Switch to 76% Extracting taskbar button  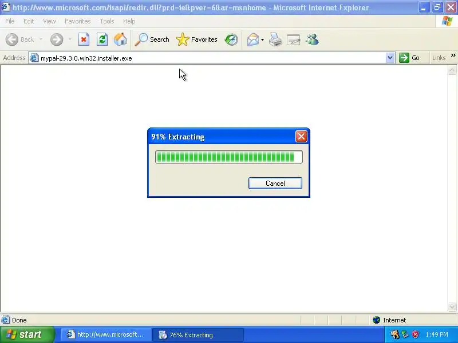point(198,334)
